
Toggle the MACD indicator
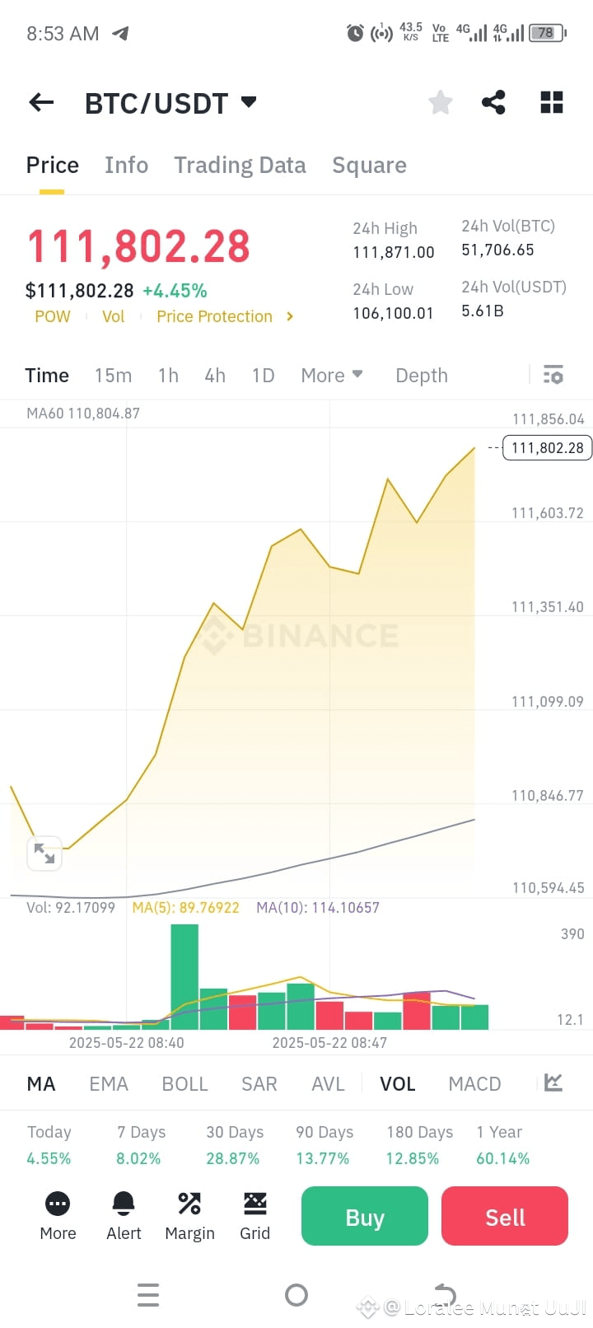pos(474,1084)
